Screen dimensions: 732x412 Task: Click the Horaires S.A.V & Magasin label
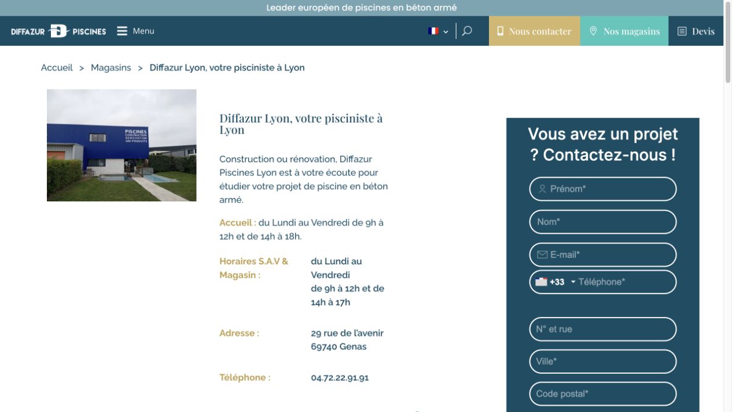tap(253, 268)
